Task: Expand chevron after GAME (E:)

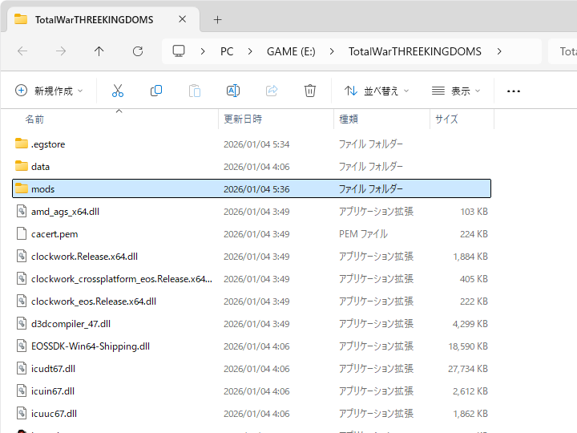Action: click(332, 51)
